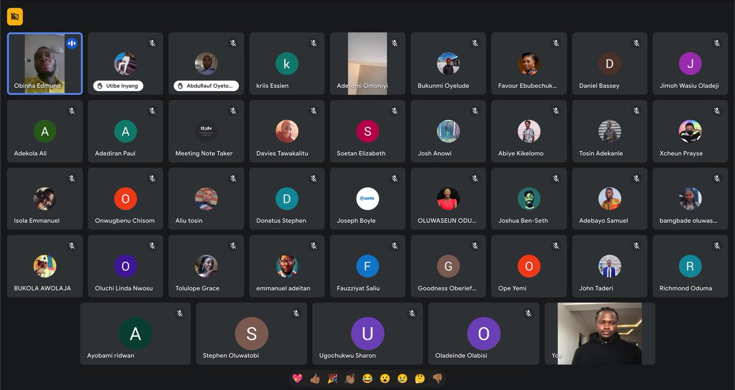
Task: Click Oluchi Linda Nwosu's purple O avatar
Action: [x=126, y=266]
